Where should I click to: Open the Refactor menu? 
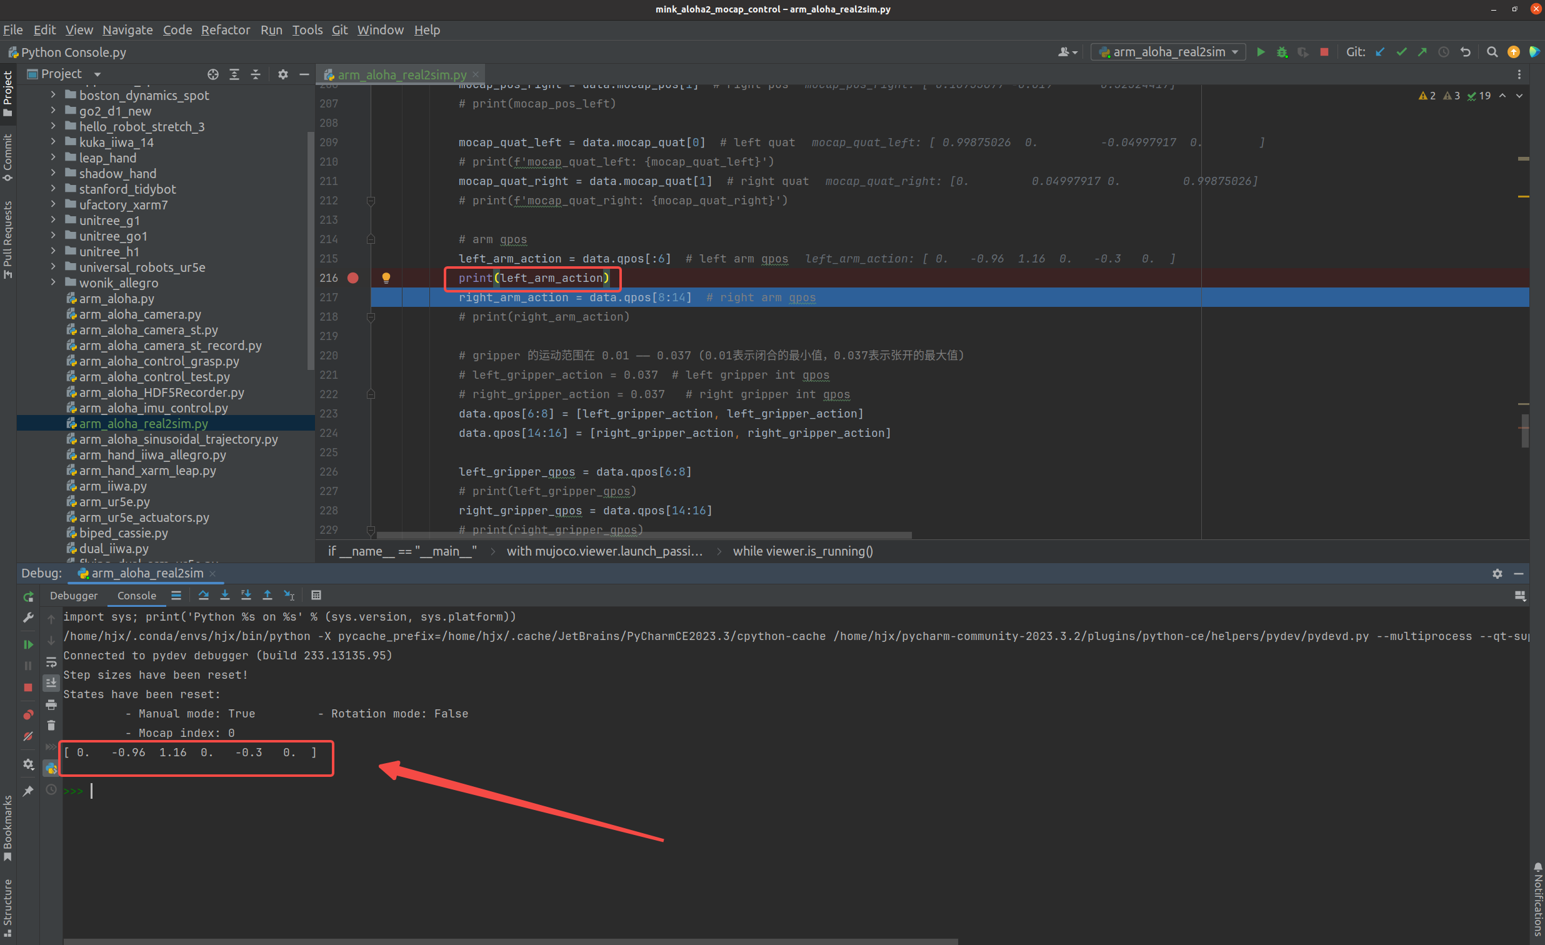click(225, 29)
